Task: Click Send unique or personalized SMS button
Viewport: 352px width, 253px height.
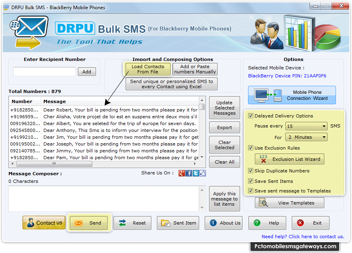Action: pos(171,84)
